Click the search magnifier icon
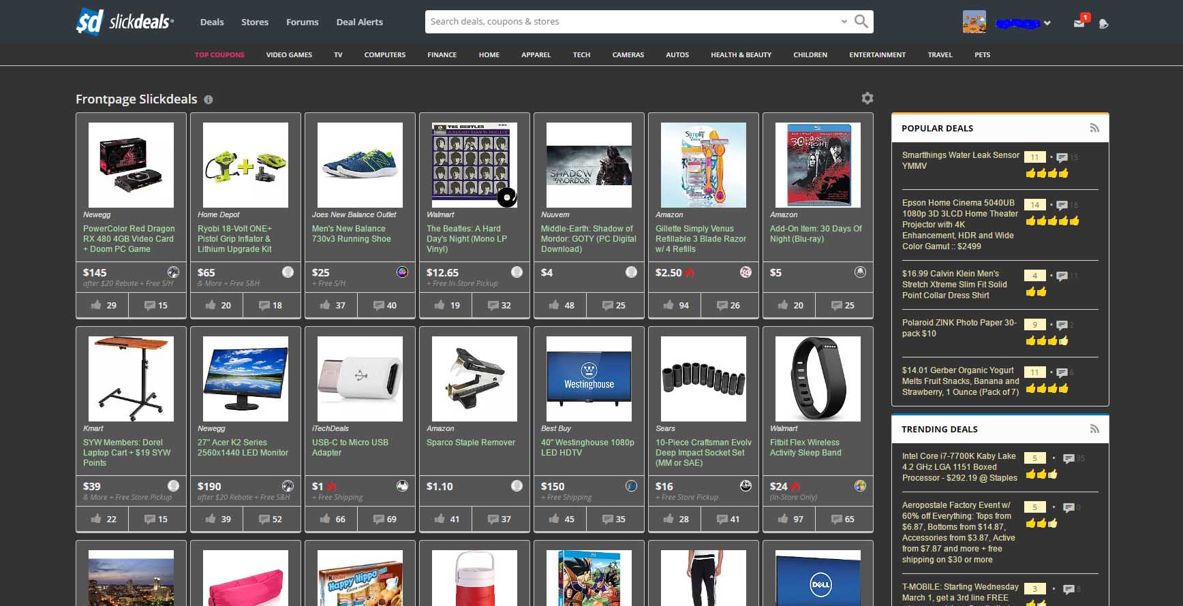Screen dimensions: 1183x606 861,21
